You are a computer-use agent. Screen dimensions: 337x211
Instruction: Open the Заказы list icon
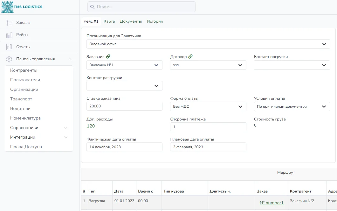pyautogui.click(x=9, y=23)
